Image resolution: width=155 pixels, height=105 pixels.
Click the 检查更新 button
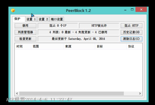click(x=25, y=39)
